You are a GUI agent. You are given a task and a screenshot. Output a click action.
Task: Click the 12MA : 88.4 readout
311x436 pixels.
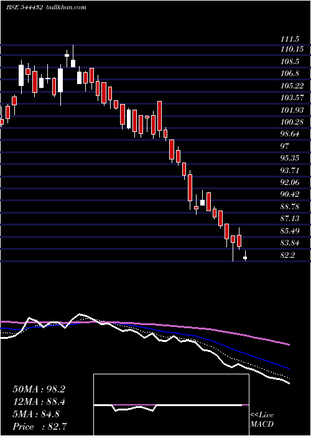pyautogui.click(x=39, y=402)
